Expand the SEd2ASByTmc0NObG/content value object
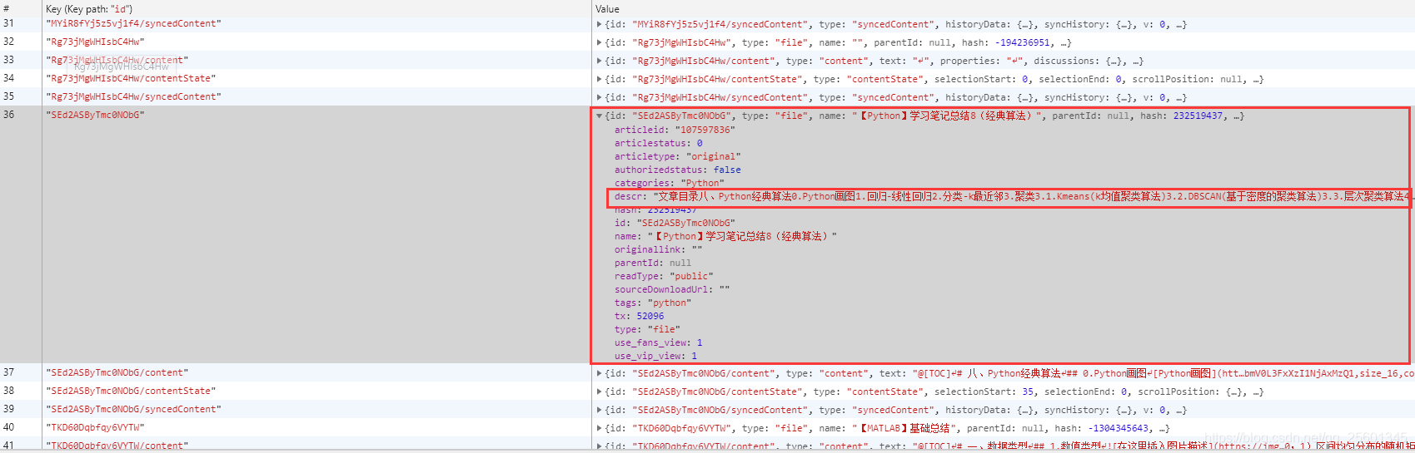Screen dimensions: 1415x453 (600, 373)
